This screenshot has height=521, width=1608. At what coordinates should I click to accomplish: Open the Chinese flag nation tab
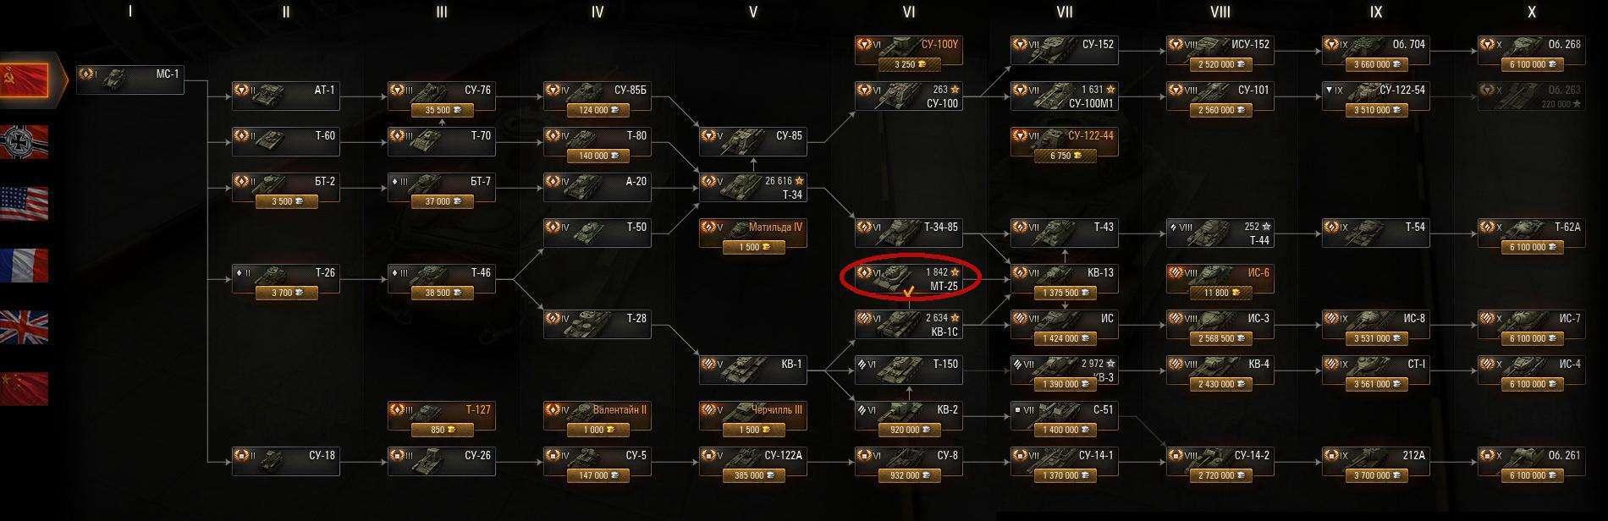point(24,389)
